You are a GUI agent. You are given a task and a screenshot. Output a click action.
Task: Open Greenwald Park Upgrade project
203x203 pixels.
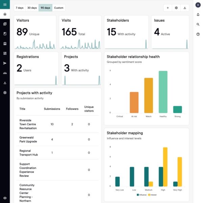(28, 139)
